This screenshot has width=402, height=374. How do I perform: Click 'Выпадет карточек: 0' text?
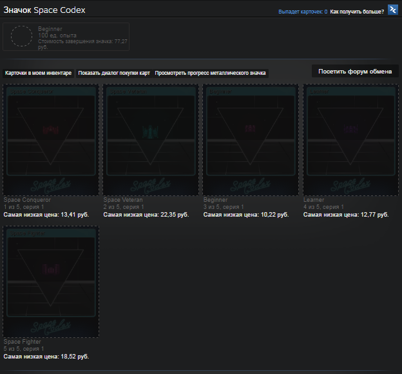303,12
